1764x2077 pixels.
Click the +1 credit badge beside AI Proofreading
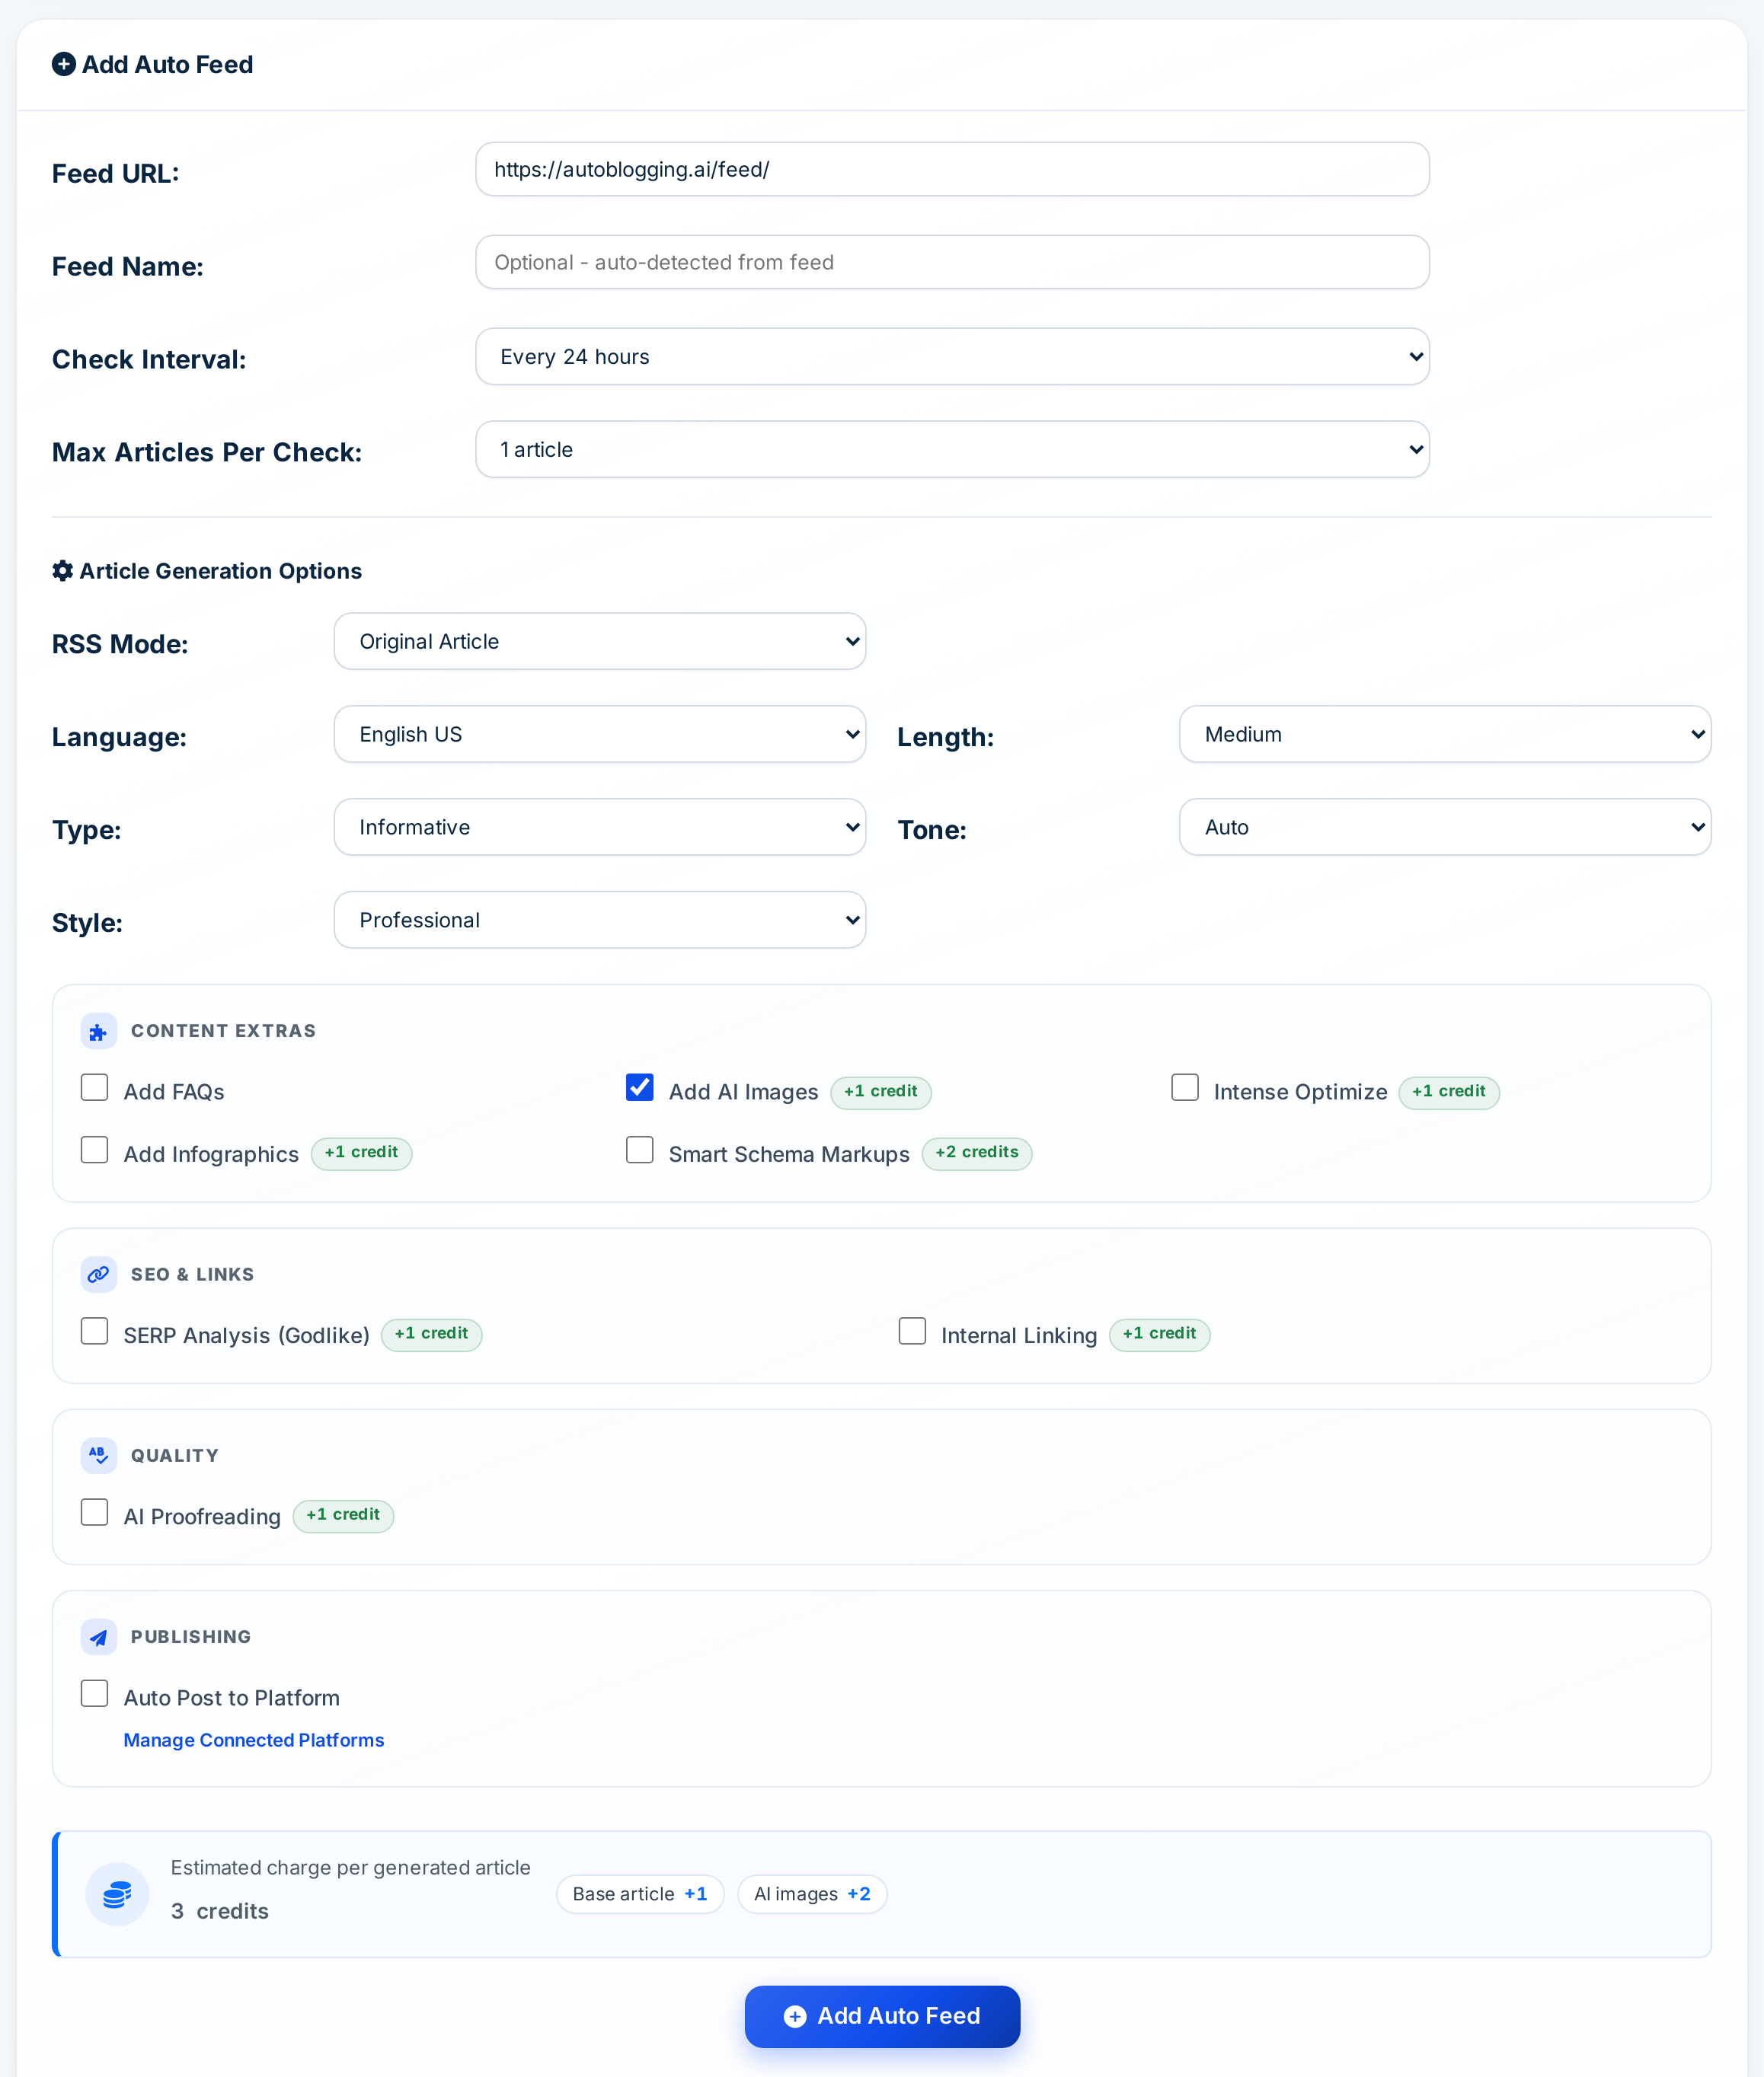[343, 1515]
